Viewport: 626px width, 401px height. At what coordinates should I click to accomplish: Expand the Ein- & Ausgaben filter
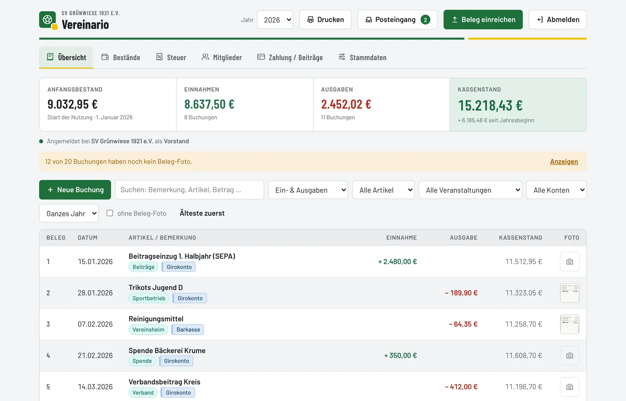(x=308, y=190)
